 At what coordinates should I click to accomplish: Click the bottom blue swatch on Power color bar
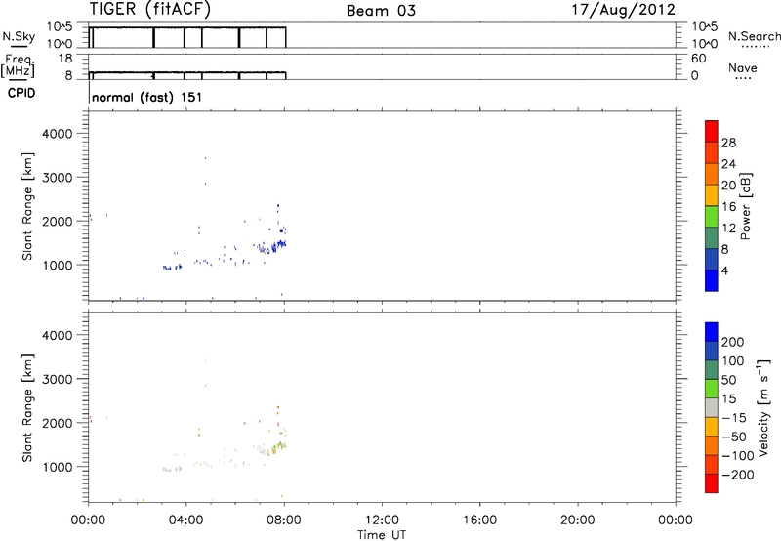(712, 280)
